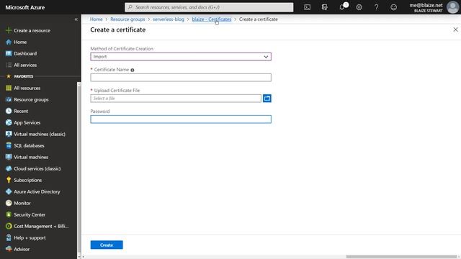
Task: Focus the Certificate Name field
Action: [x=181, y=78]
